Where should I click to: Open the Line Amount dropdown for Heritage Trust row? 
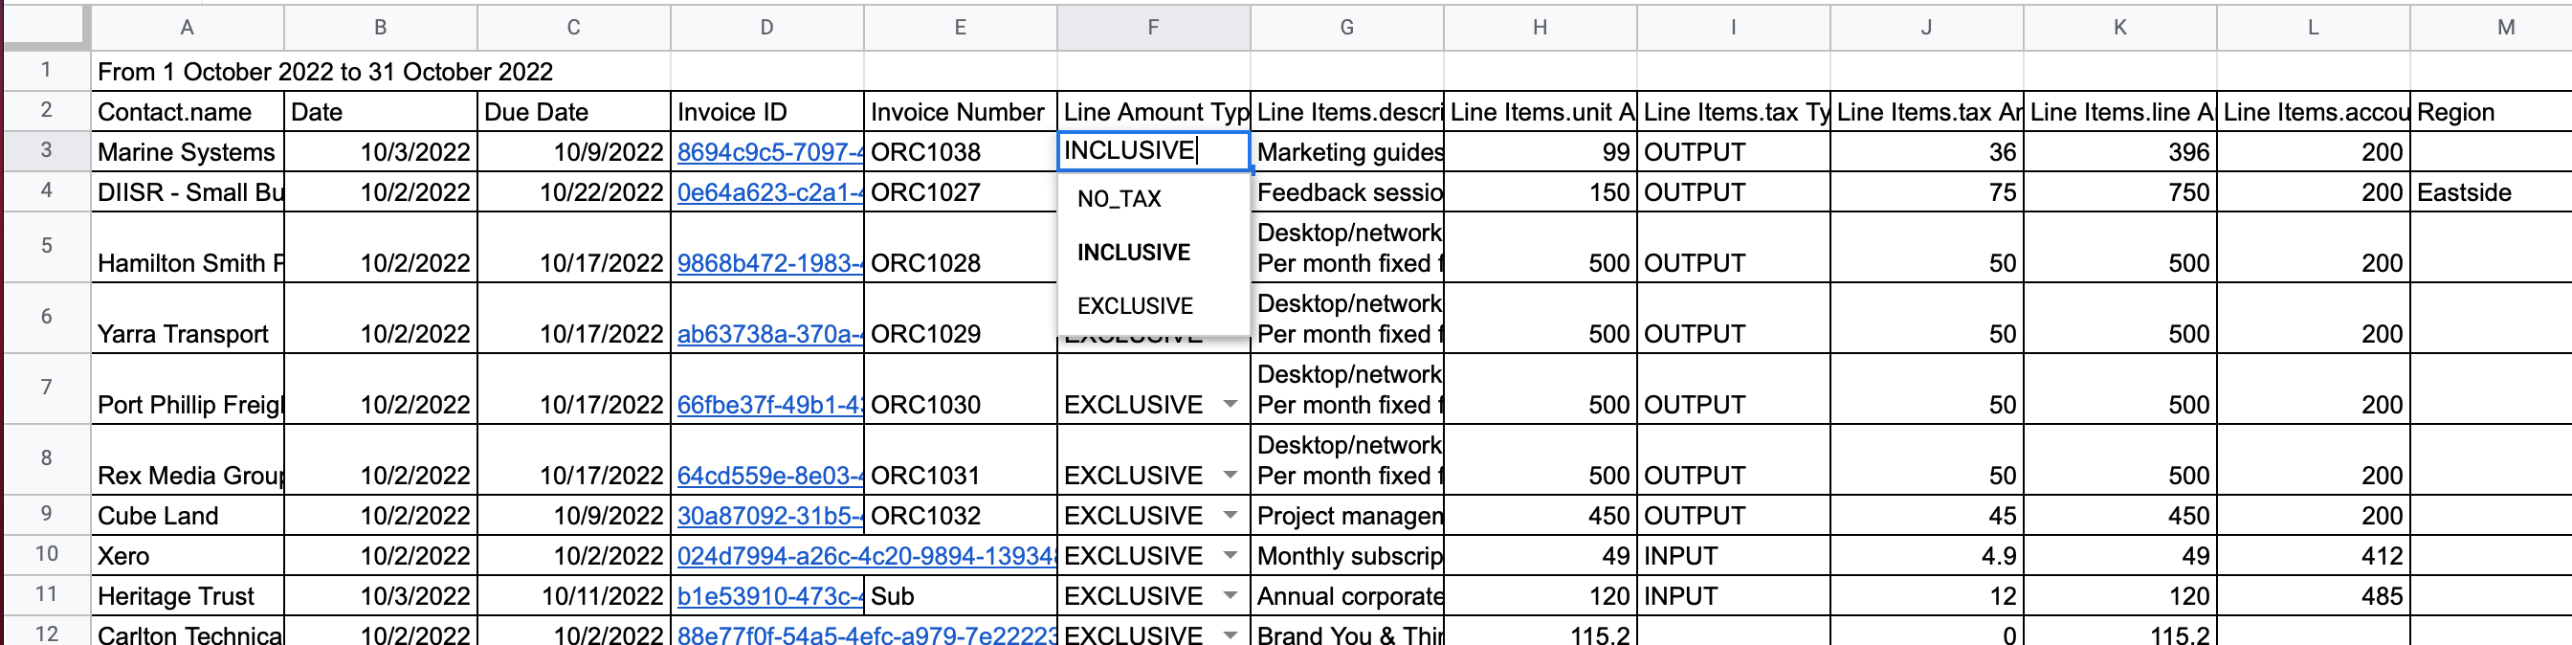tap(1231, 596)
